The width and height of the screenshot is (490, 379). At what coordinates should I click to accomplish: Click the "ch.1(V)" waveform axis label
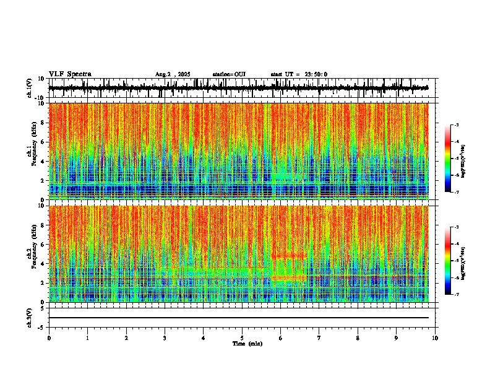click(30, 88)
